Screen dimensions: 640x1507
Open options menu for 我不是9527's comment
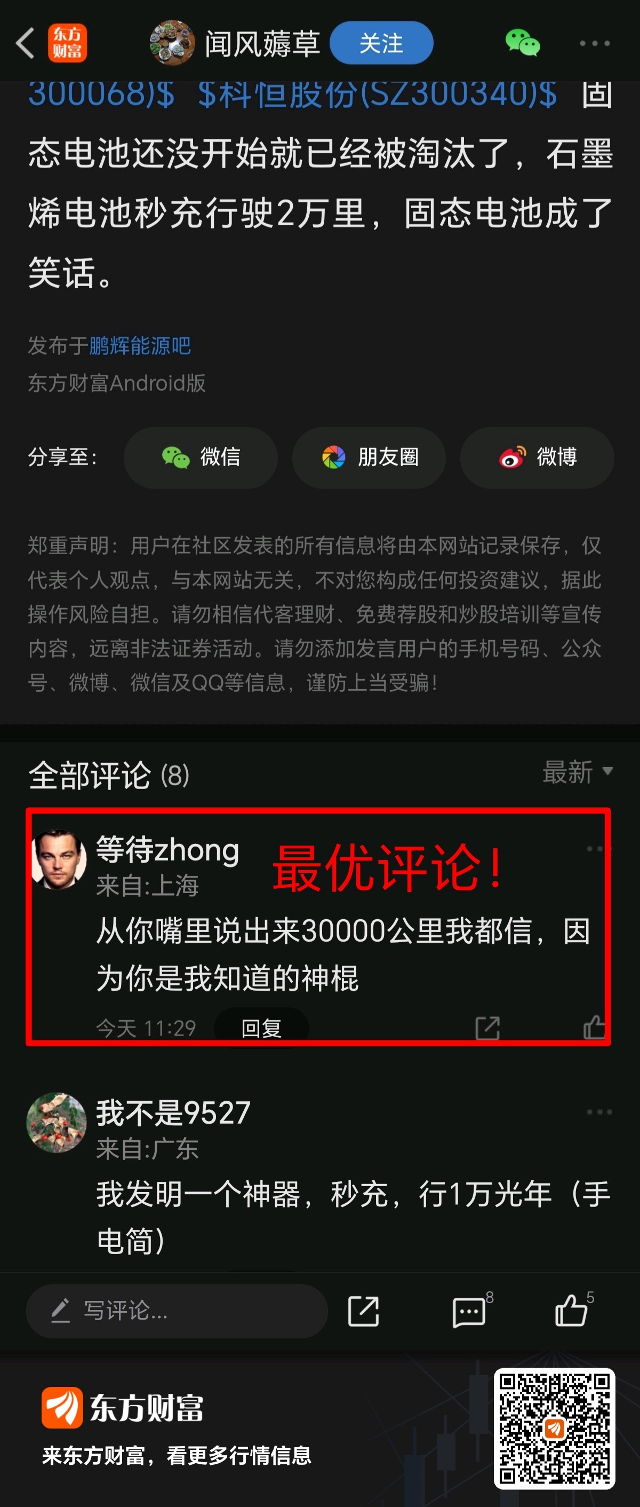(x=599, y=1112)
